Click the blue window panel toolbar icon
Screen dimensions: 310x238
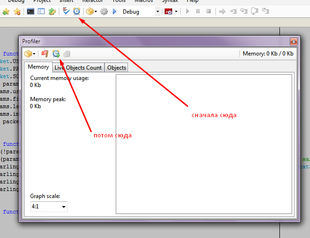coord(41,11)
